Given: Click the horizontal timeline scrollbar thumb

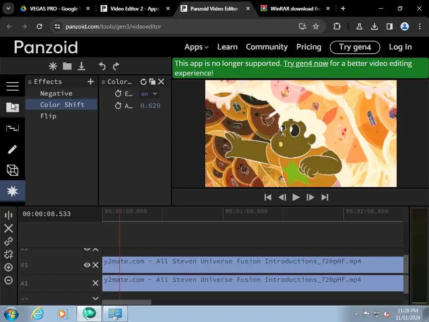Looking at the screenshot, I should [127, 302].
